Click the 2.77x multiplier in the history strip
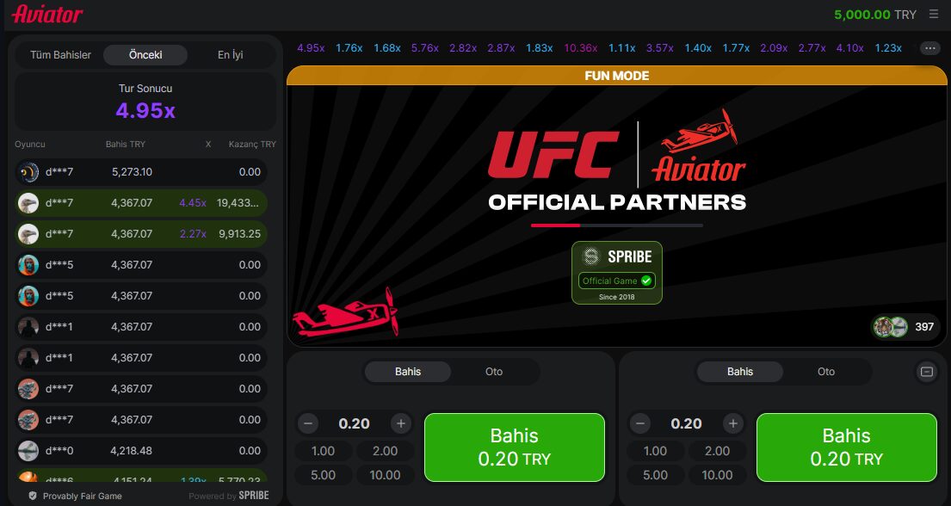Image resolution: width=951 pixels, height=506 pixels. coord(812,48)
